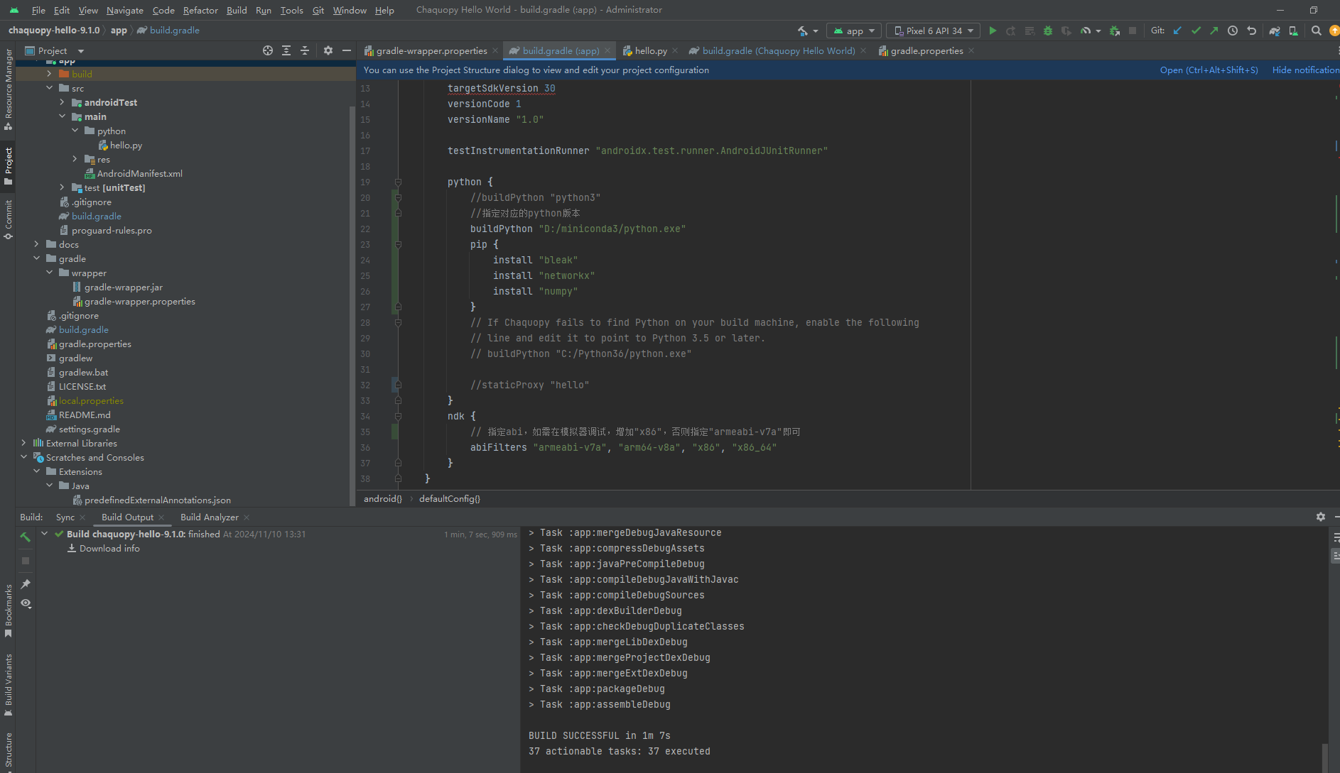Switch to the Build Analyzer tab
The width and height of the screenshot is (1340, 773).
pyautogui.click(x=209, y=517)
